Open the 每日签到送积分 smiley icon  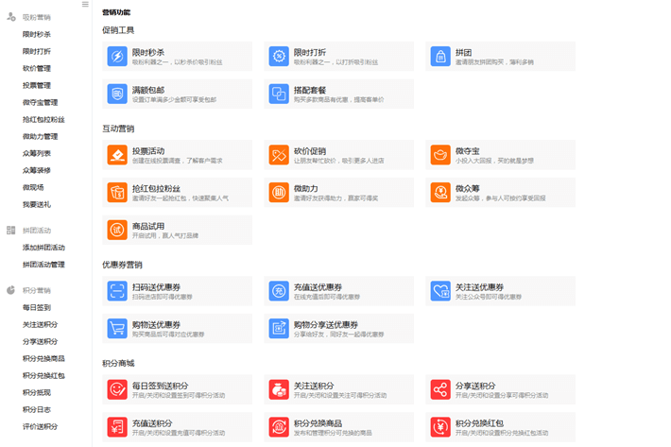(117, 389)
